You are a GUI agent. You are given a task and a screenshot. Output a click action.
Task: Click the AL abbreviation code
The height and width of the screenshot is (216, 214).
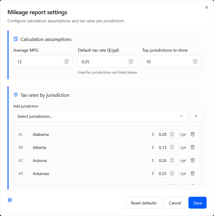click(x=21, y=134)
